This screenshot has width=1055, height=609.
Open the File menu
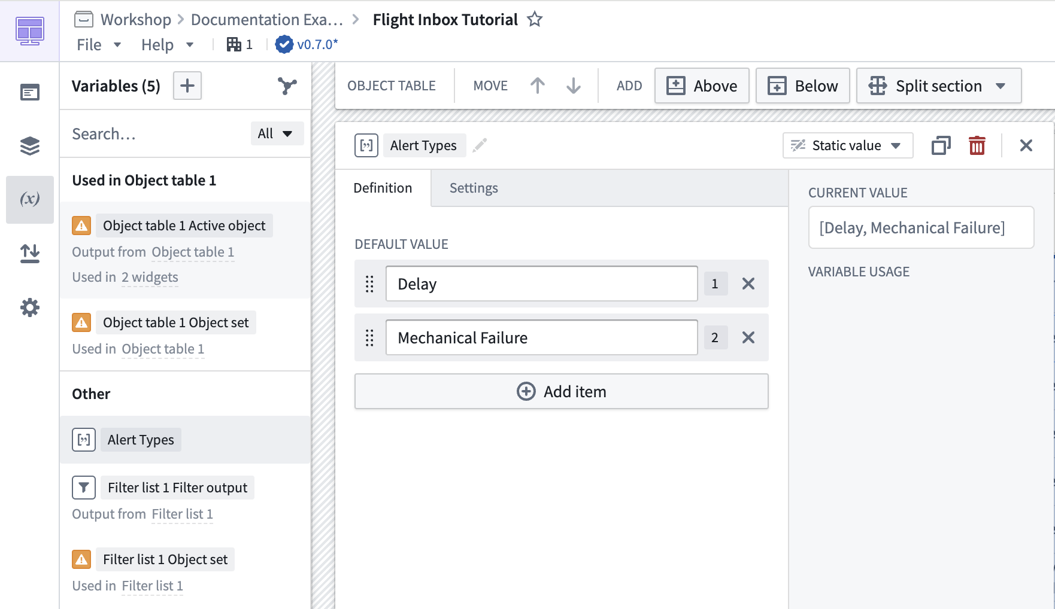tap(99, 45)
